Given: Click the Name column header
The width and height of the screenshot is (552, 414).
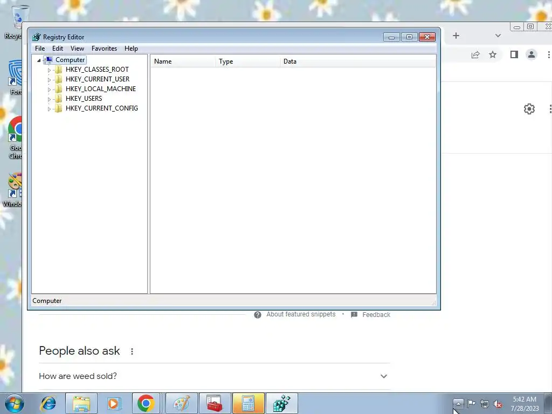Looking at the screenshot, I should 183,61.
